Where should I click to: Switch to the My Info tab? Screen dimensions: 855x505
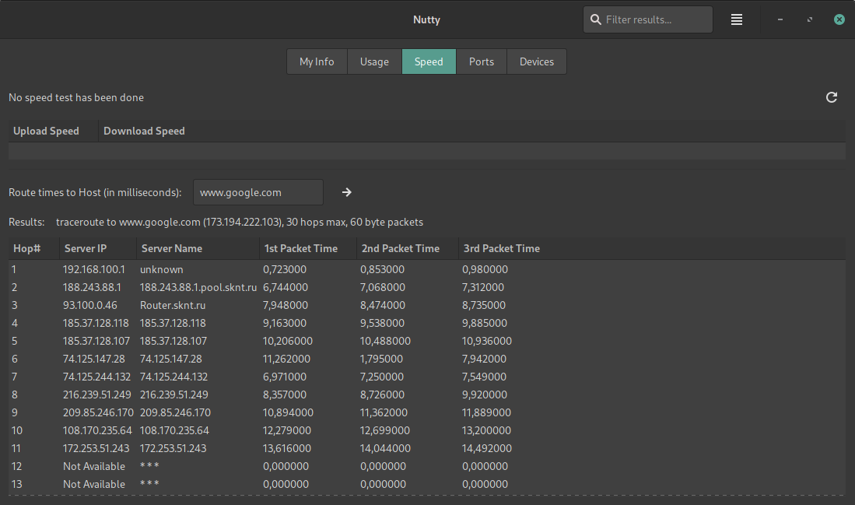point(317,61)
